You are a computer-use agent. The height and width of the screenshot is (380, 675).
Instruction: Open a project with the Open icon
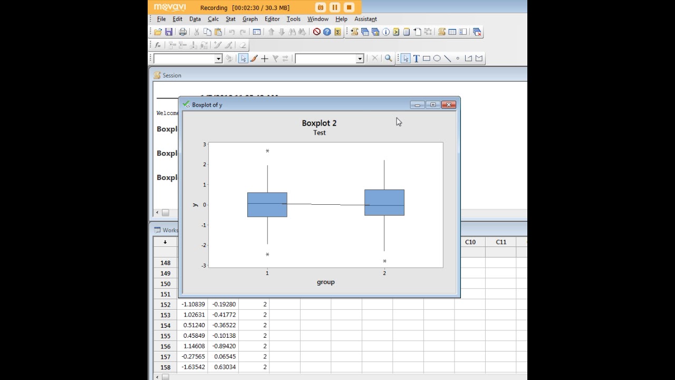pos(158,32)
